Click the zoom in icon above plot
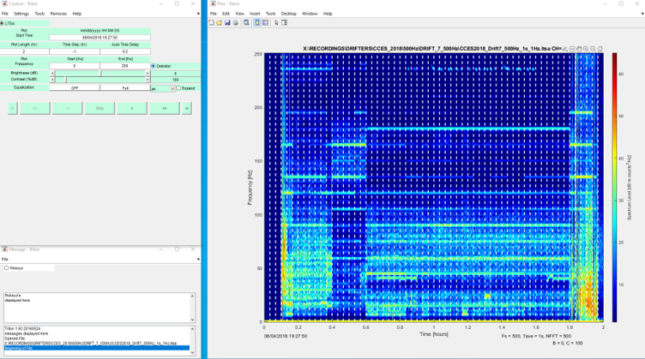This screenshot has width=645, height=359. point(586,49)
